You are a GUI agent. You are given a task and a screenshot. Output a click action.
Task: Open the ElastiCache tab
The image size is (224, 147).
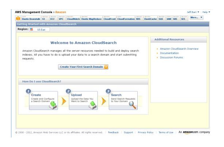(x=151, y=19)
